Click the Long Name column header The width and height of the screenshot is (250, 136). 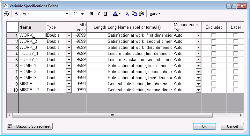[140, 27]
